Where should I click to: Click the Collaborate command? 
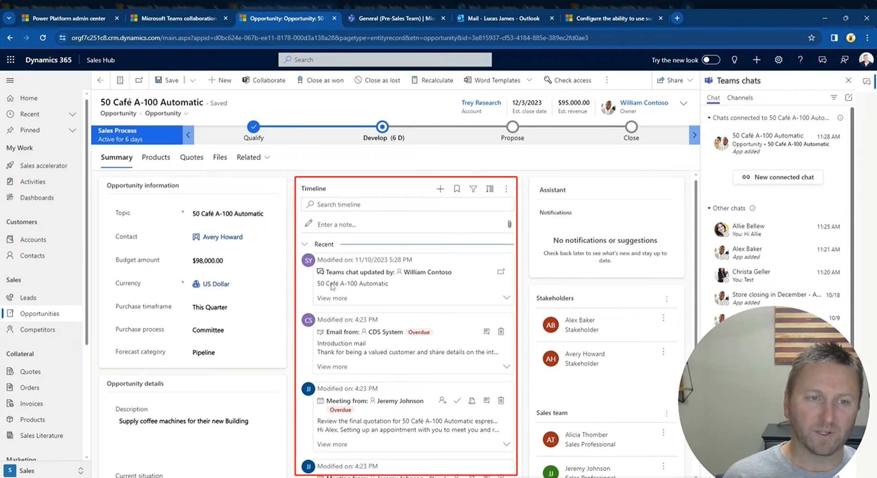pos(264,80)
